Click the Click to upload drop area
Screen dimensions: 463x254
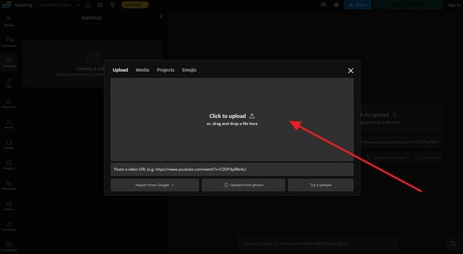pyautogui.click(x=232, y=119)
